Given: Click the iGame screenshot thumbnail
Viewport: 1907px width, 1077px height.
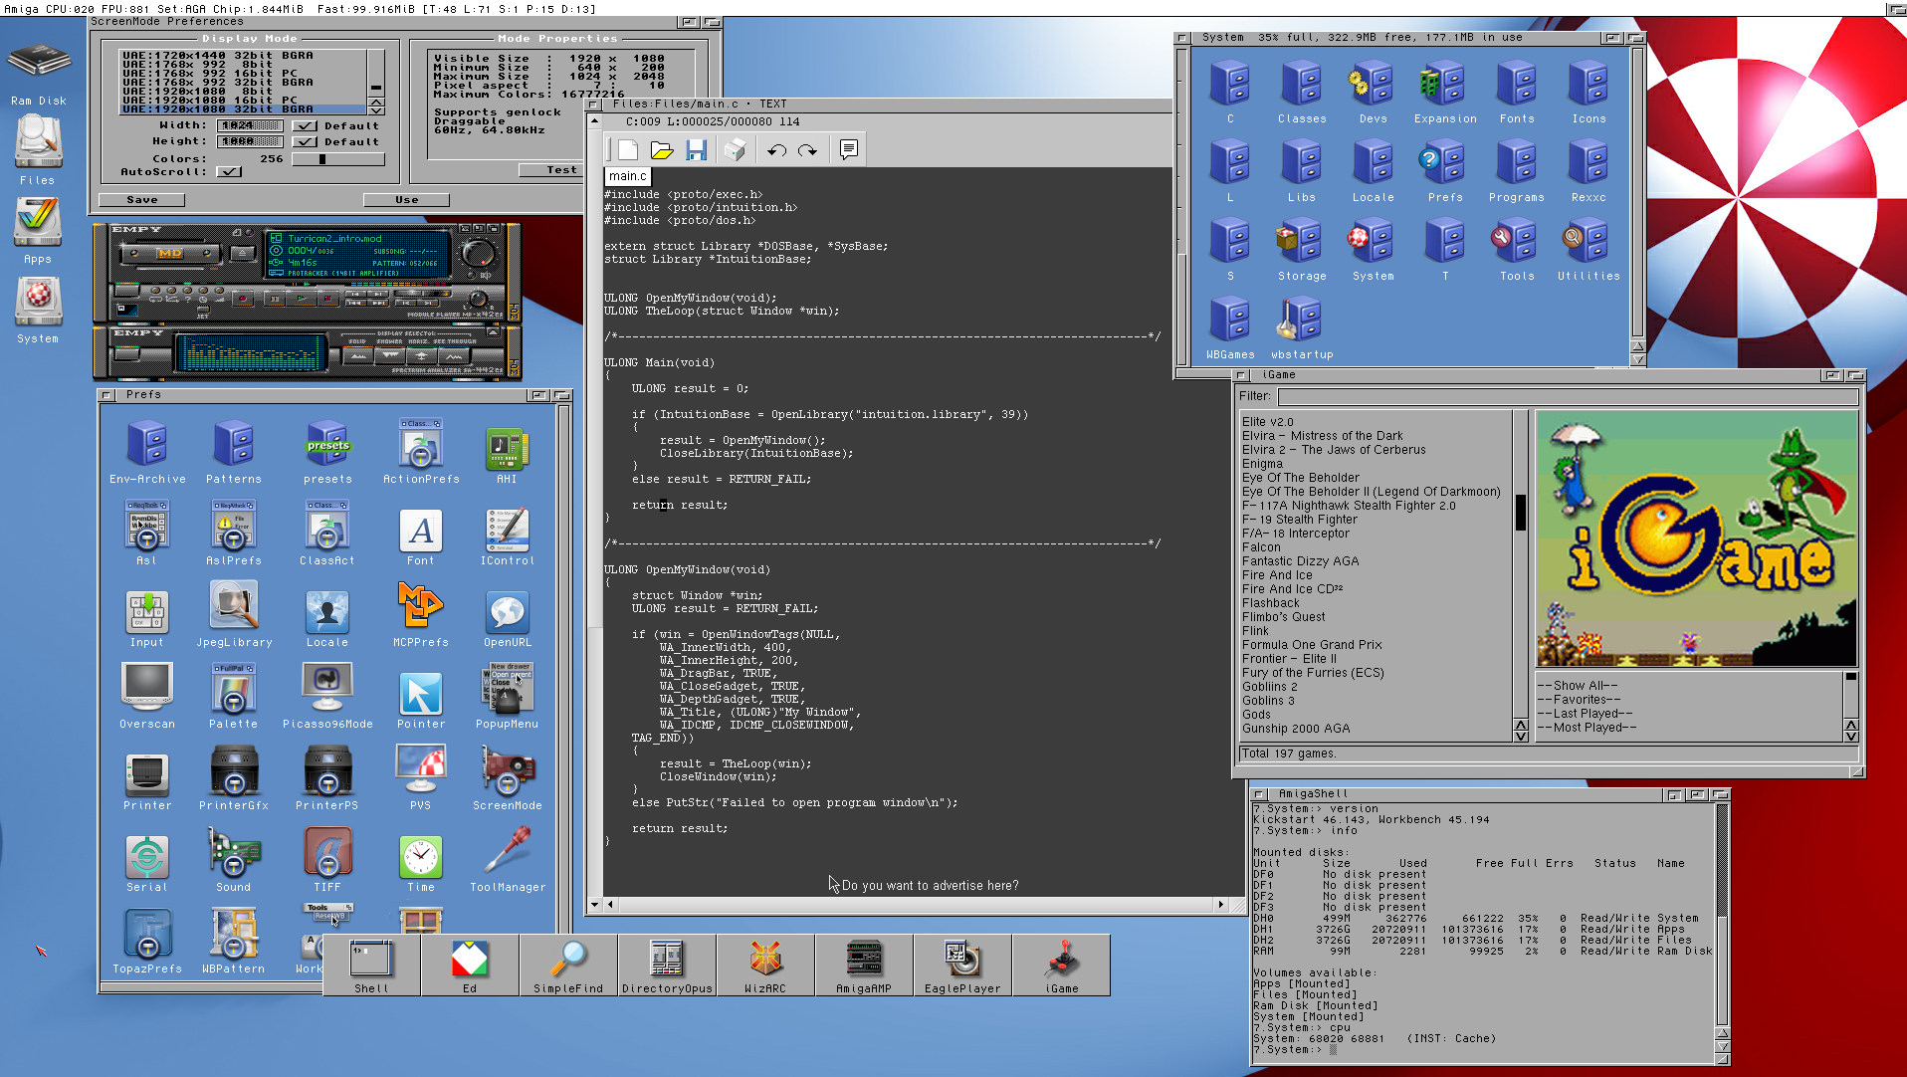Looking at the screenshot, I should coord(1696,538).
